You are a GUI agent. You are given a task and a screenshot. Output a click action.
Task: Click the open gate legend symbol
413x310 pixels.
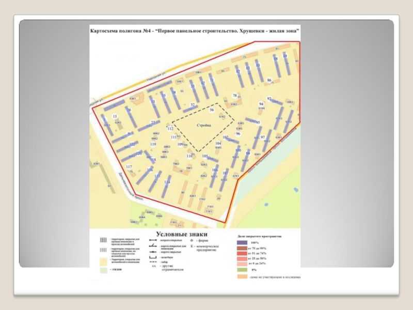click(153, 241)
